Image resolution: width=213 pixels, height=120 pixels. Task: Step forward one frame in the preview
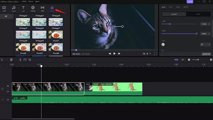tap(119, 54)
